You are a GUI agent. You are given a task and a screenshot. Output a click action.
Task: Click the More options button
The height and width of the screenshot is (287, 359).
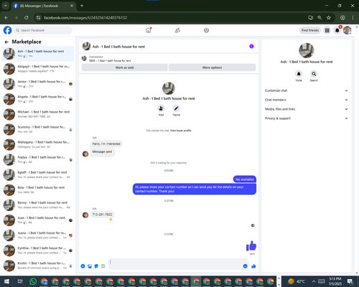[x=212, y=67]
